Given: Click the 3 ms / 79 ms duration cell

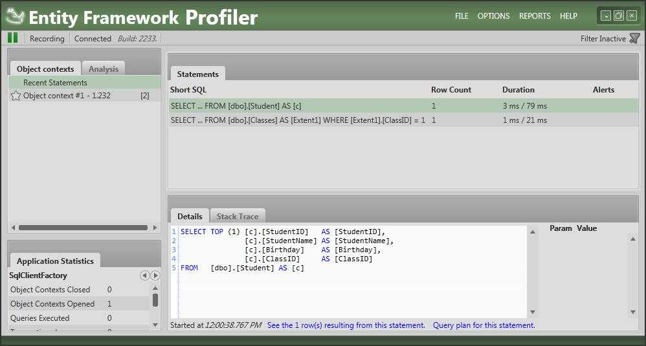Looking at the screenshot, I should [x=524, y=105].
